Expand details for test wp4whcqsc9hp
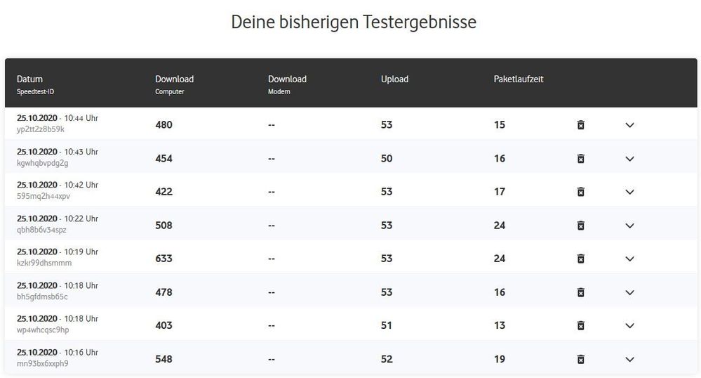 [629, 325]
